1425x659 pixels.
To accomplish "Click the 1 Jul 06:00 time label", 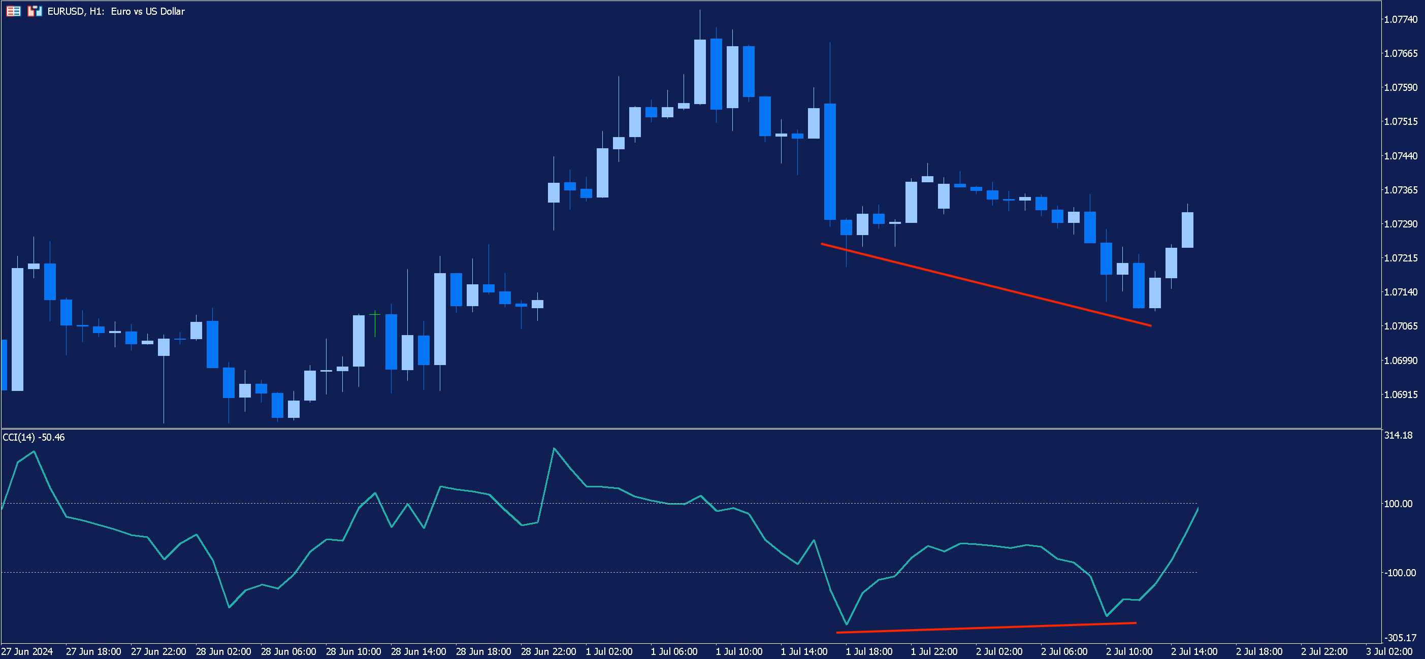I will click(674, 651).
